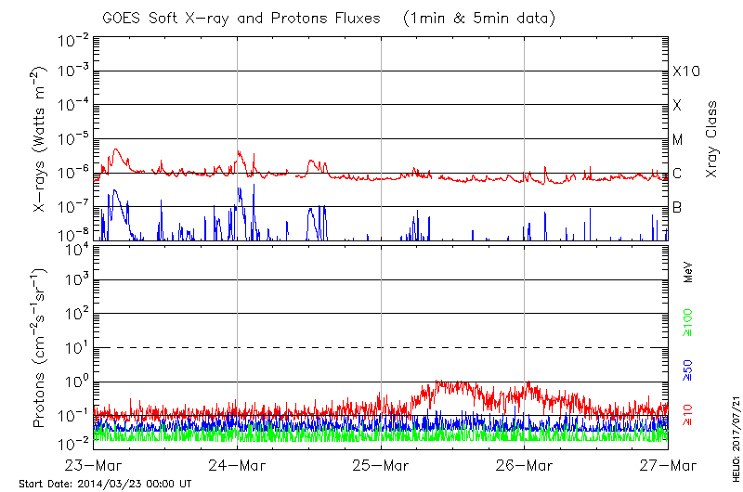Select the 26-Mar date on the x-axis
743x492 pixels.
tap(525, 464)
